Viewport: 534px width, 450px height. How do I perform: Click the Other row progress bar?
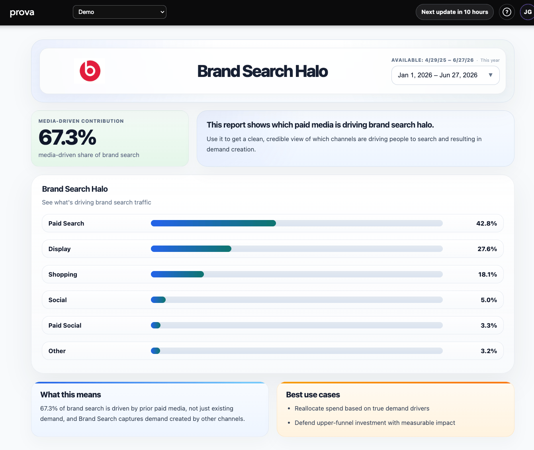(x=297, y=351)
